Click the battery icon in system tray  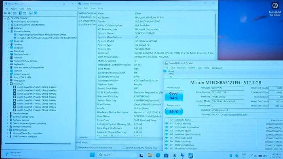click(260, 156)
